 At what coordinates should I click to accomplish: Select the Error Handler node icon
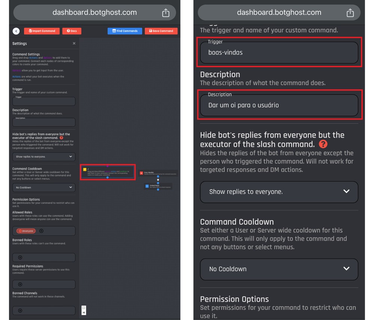[x=141, y=173]
